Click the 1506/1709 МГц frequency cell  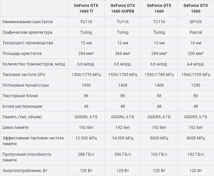(x=196, y=75)
